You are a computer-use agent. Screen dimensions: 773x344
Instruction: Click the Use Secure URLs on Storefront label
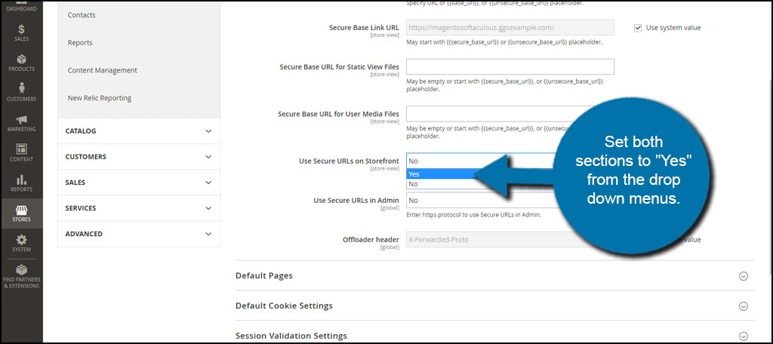pos(349,161)
